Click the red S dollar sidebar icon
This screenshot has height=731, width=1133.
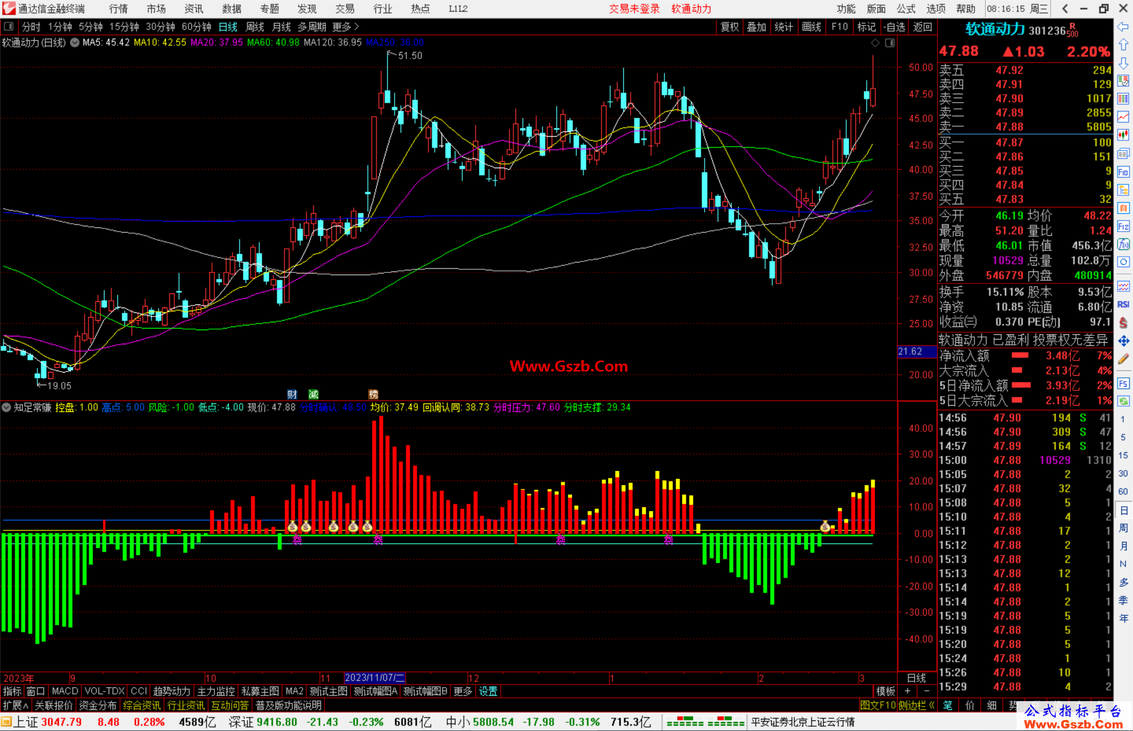coord(1123,323)
